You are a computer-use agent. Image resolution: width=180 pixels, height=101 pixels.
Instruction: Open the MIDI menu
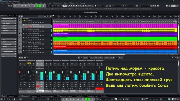coord(24,3)
